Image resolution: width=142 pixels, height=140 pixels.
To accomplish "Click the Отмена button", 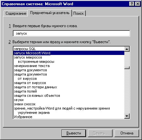I will [127, 133].
